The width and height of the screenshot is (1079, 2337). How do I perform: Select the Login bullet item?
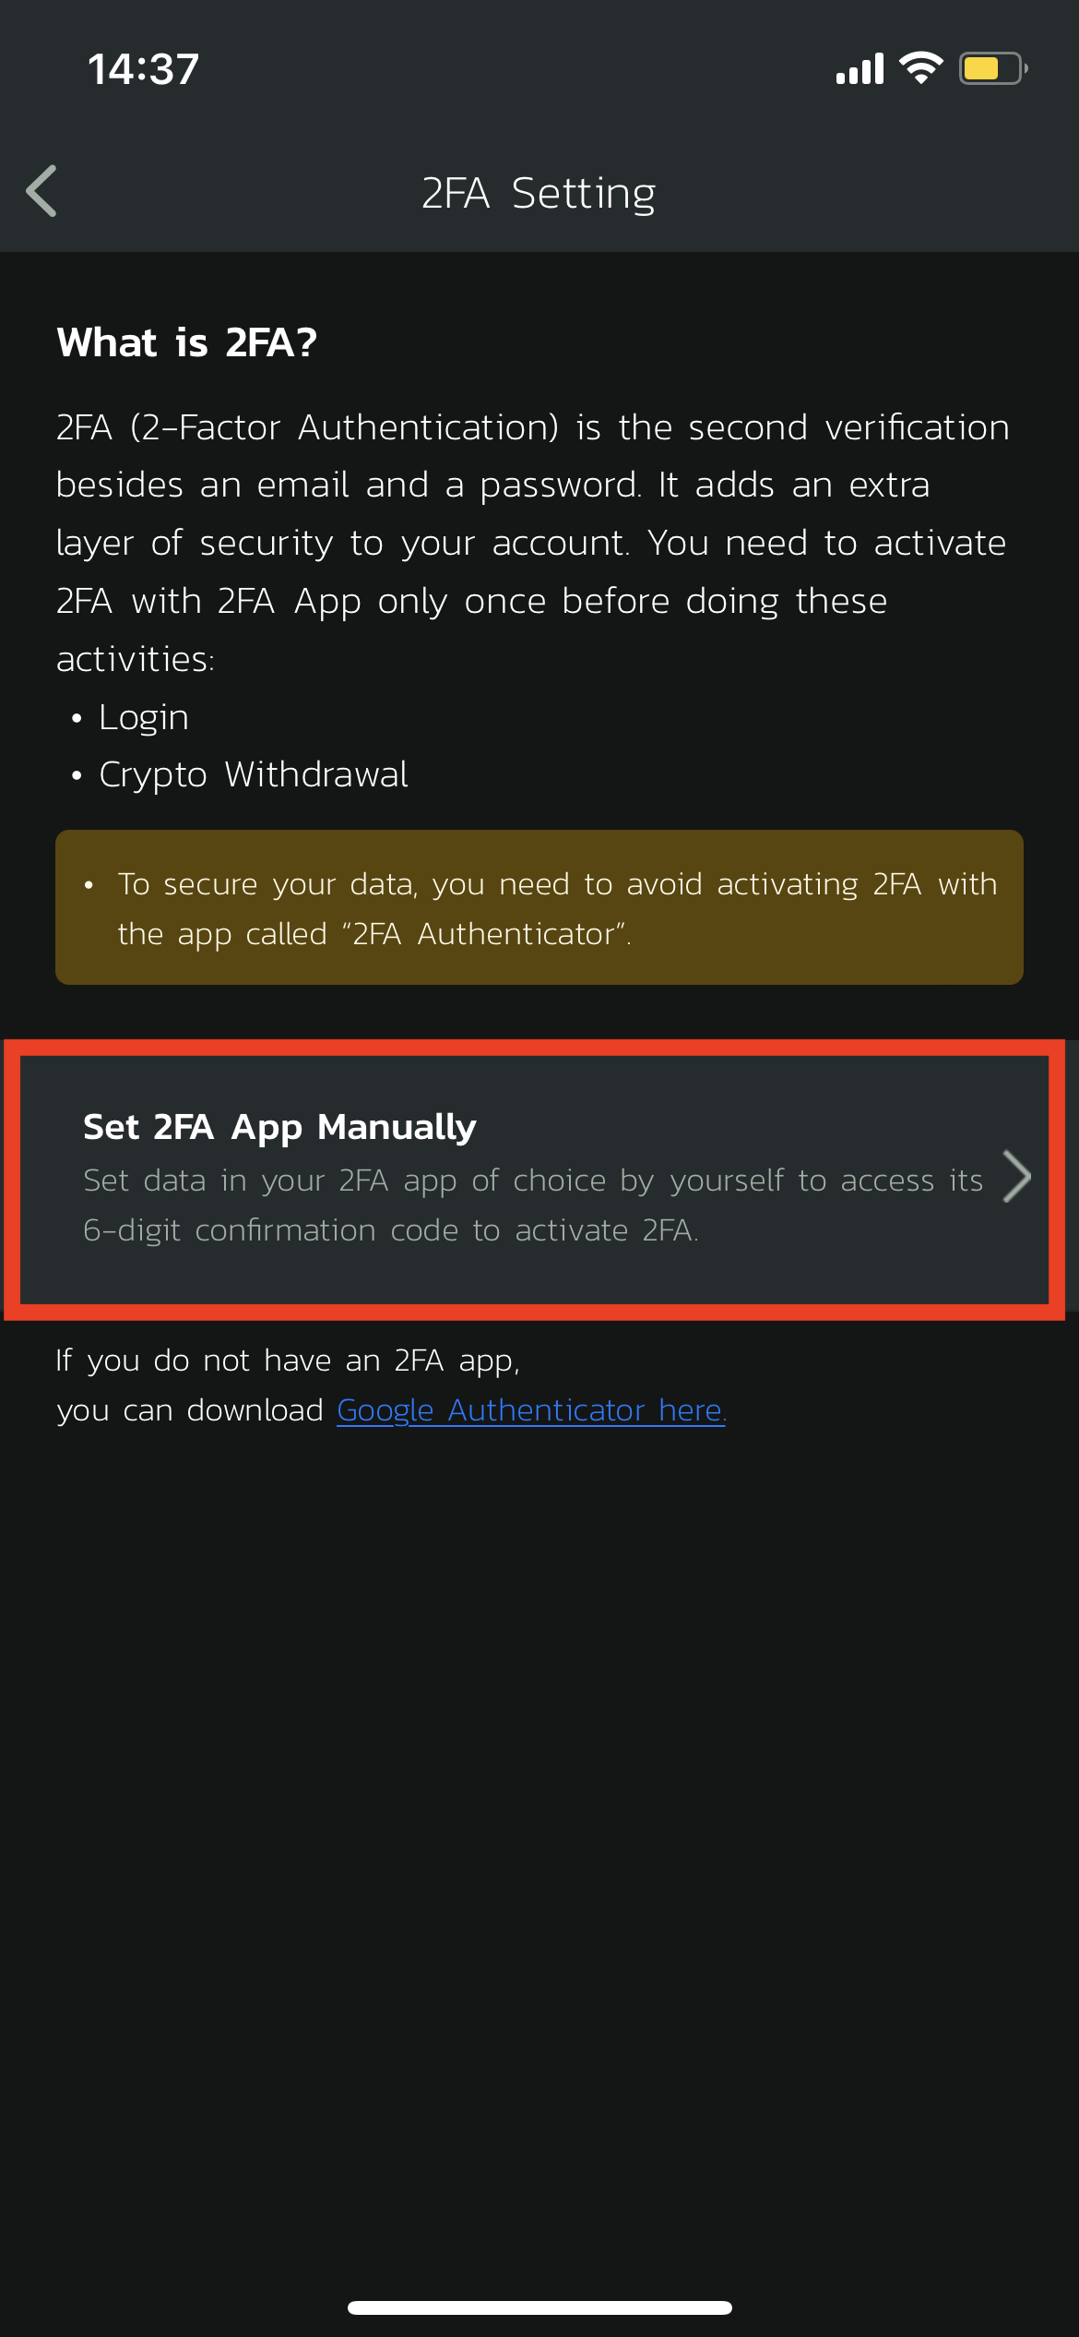click(143, 716)
